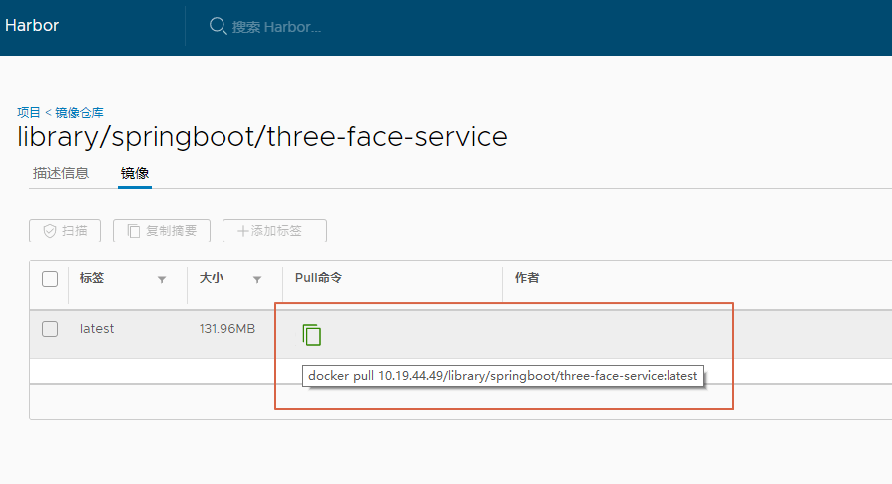Open the 镜像仓库 breadcrumb link

coord(78,112)
